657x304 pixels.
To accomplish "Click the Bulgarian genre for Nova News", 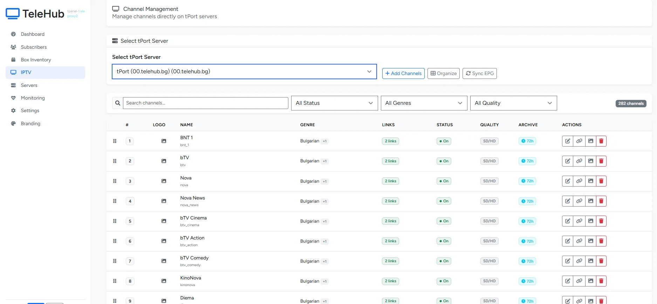I will pyautogui.click(x=310, y=201).
